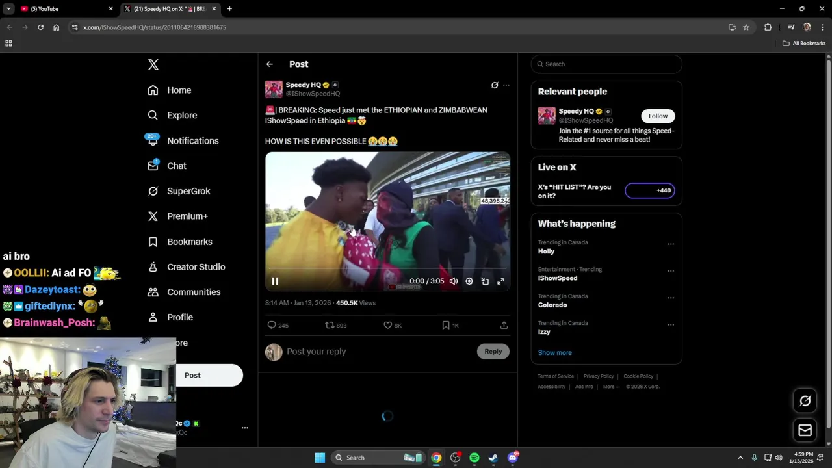832x468 pixels.
Task: Open SuperGrok from the sidebar
Action: pos(179,191)
